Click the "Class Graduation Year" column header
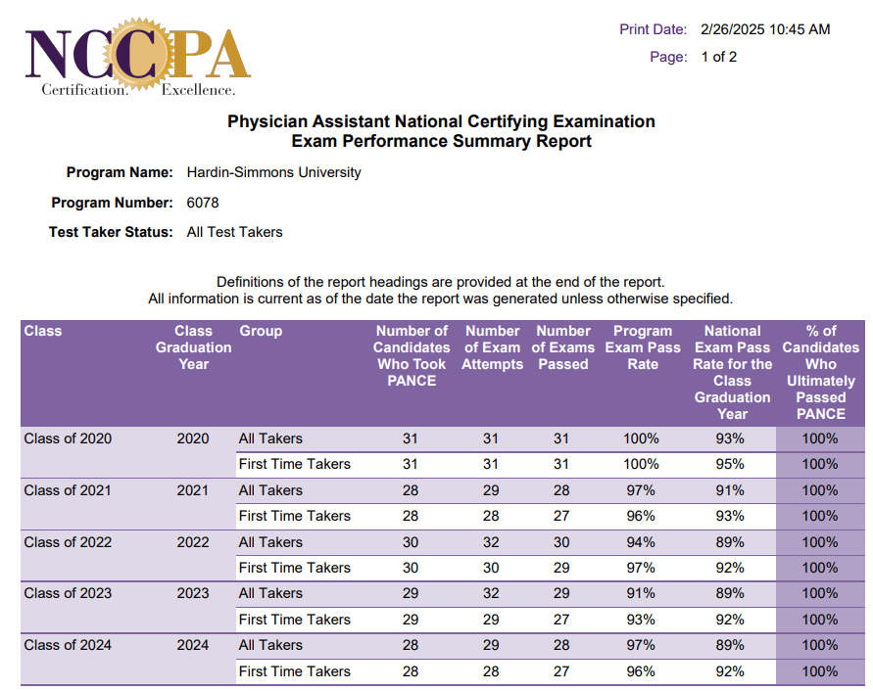873x691 pixels. pyautogui.click(x=194, y=347)
